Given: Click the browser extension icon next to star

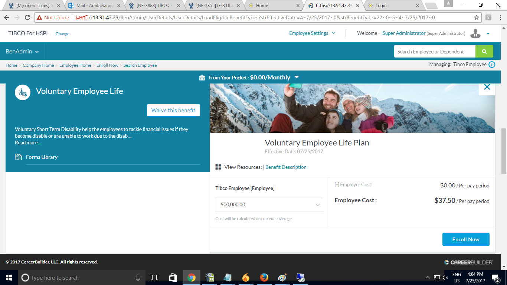Looking at the screenshot, I should (x=488, y=17).
